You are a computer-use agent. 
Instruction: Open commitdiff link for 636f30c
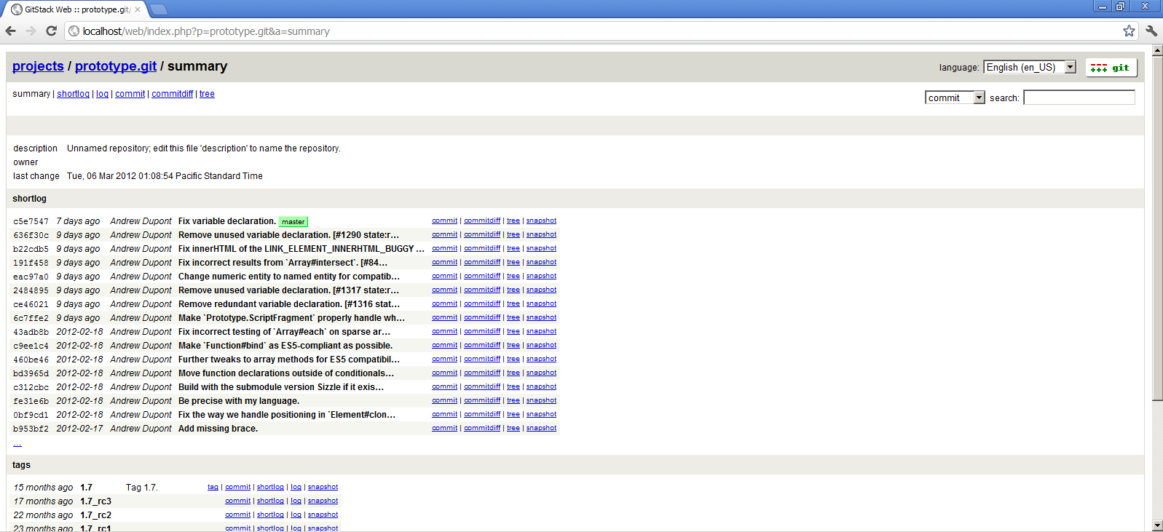(482, 234)
